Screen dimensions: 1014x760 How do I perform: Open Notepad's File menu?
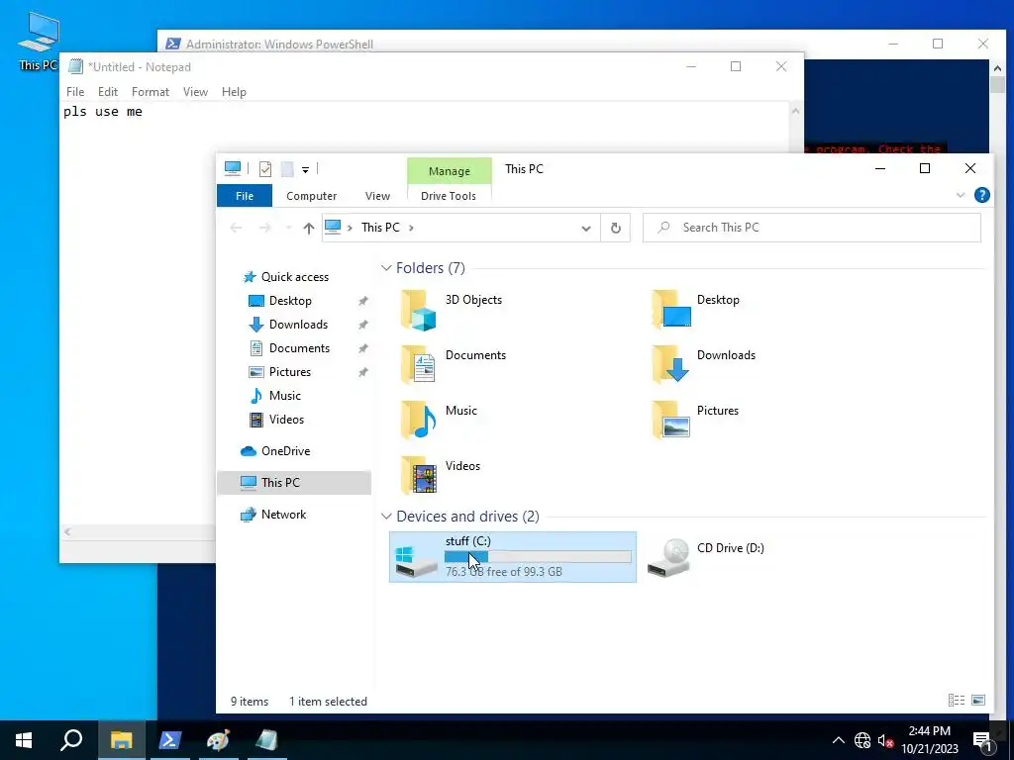75,92
